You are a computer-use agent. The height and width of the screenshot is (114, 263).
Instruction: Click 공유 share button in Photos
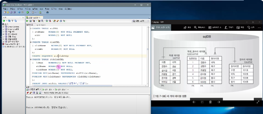187,28
